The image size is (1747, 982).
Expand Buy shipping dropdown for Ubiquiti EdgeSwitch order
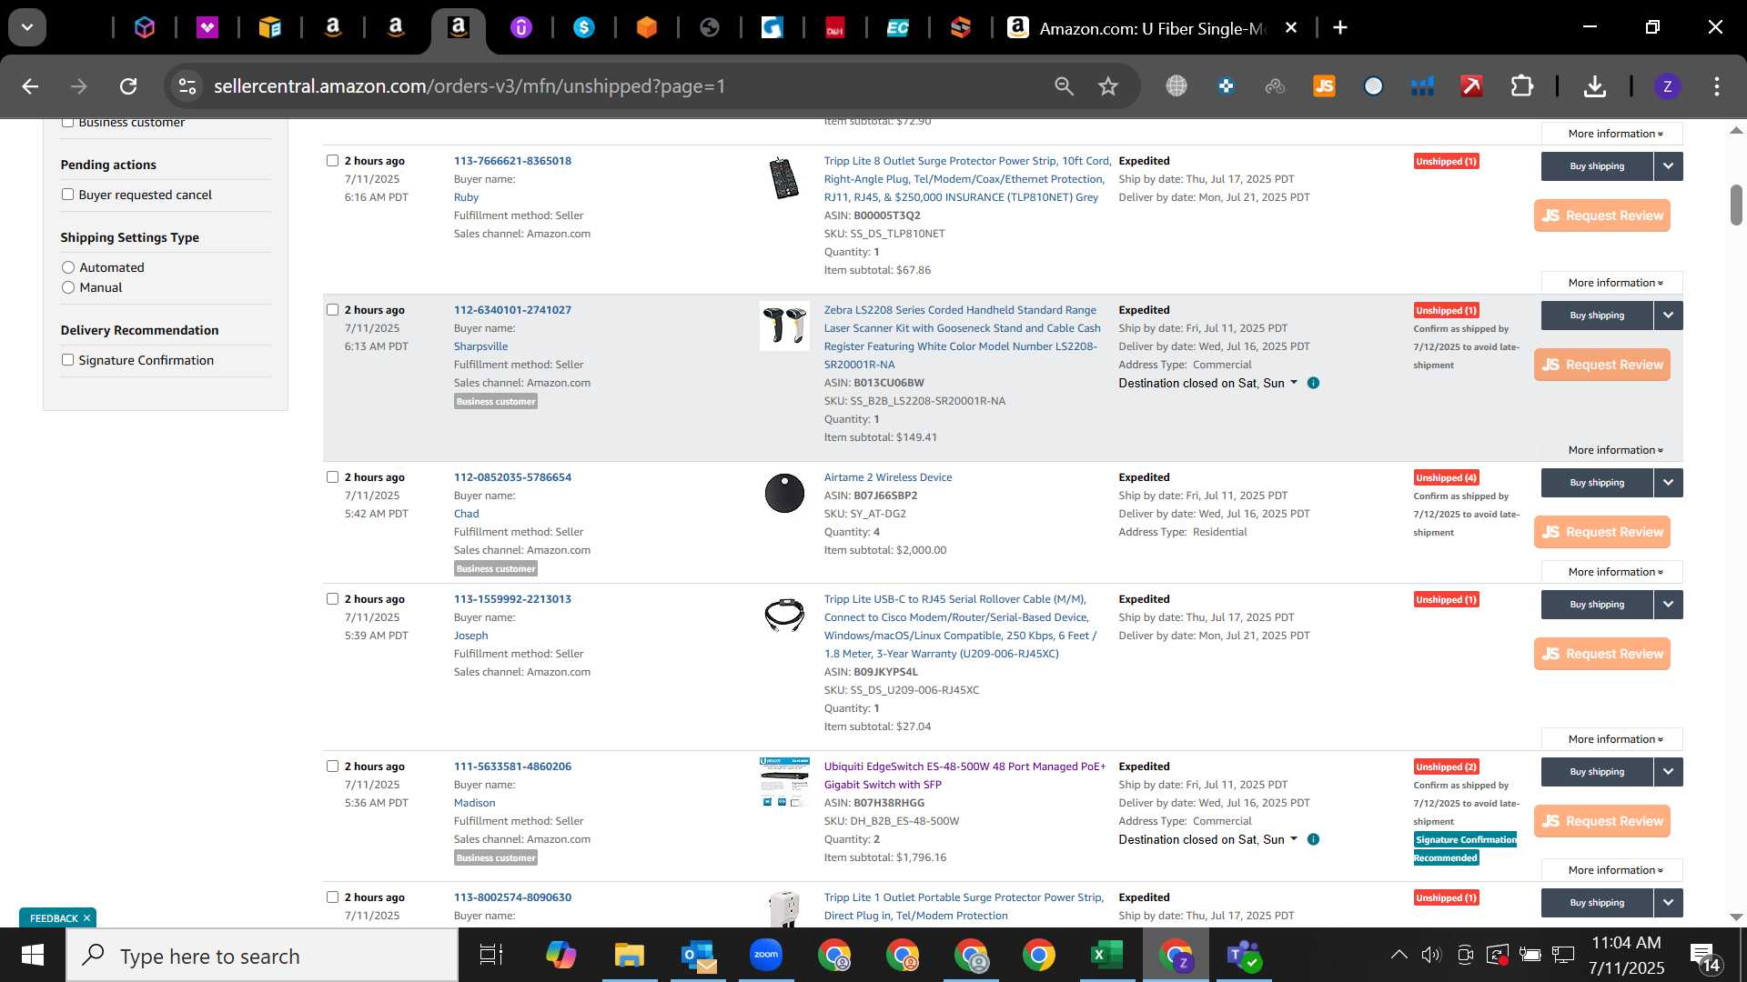[x=1669, y=772]
